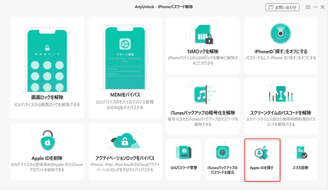Click the Find My radar icon
Image resolution: width=328 pixels, height=190 pixels.
pyautogui.click(x=280, y=33)
